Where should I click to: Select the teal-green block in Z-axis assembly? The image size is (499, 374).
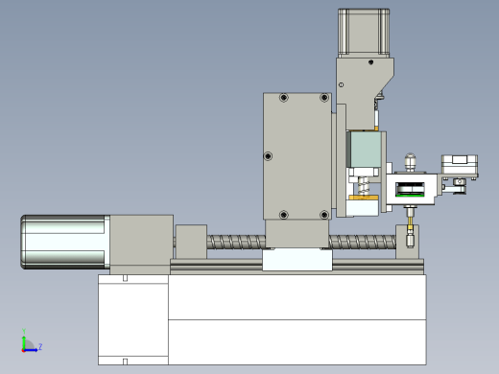point(366,150)
